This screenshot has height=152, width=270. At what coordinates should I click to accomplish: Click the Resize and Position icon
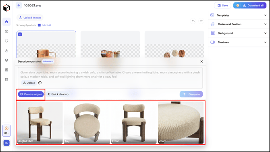pyautogui.click(x=213, y=24)
